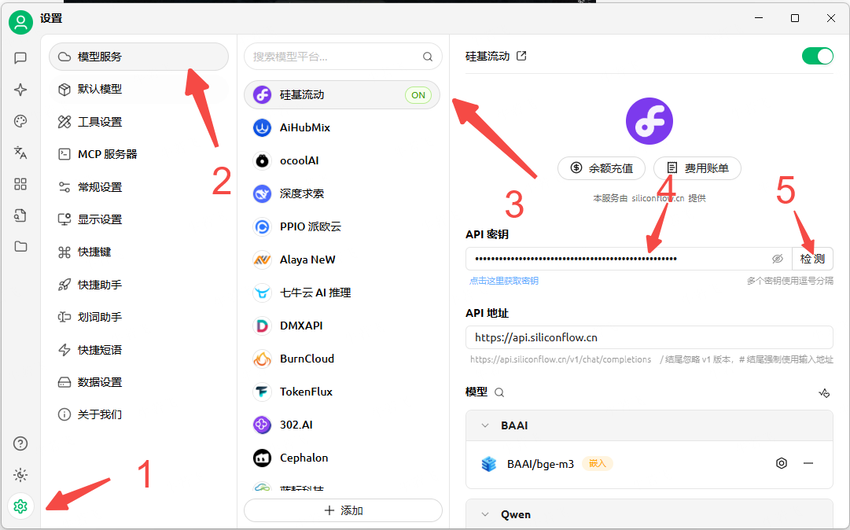
Task: Open 显示设置 section
Action: click(x=138, y=219)
